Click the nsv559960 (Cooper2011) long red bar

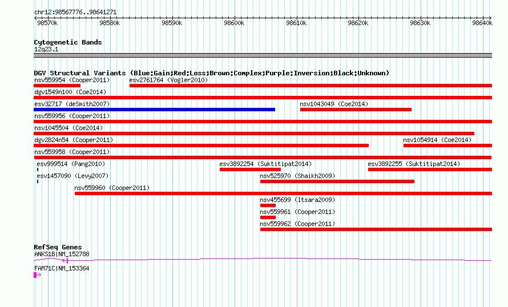pos(284,193)
